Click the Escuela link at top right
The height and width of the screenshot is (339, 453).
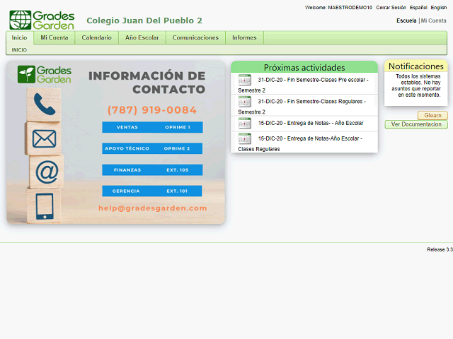point(406,20)
